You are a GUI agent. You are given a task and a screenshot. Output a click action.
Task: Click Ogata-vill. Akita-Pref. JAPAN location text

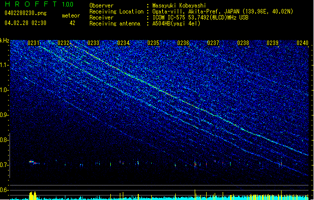click(223, 11)
